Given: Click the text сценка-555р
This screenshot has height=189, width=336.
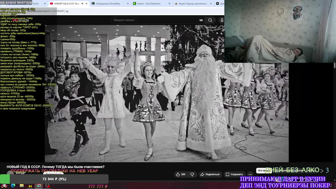Looking at the screenshot, I should coord(8,39).
